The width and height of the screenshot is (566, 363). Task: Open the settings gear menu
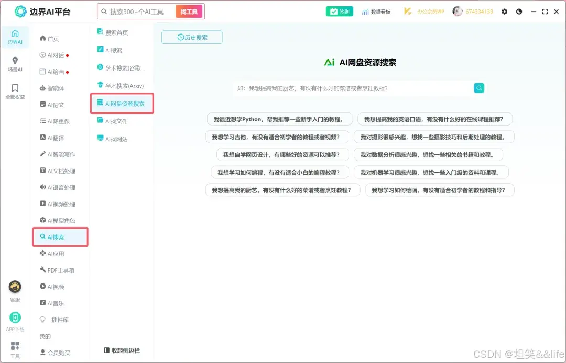pos(504,11)
